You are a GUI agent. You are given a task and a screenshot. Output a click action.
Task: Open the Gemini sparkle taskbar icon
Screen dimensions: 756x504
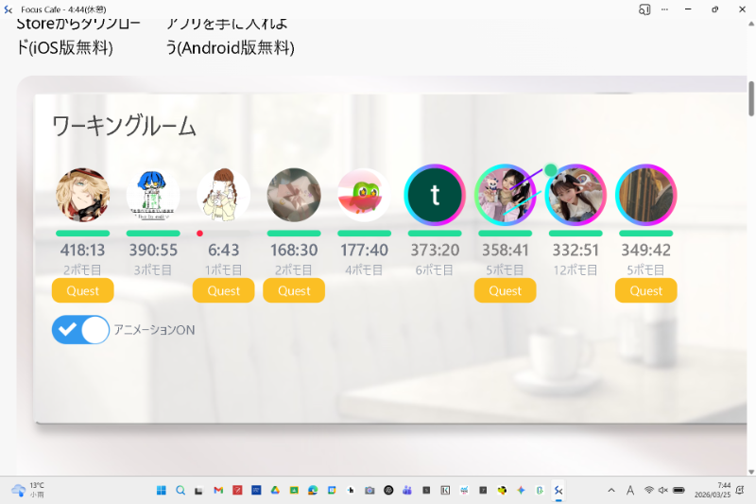(x=521, y=491)
